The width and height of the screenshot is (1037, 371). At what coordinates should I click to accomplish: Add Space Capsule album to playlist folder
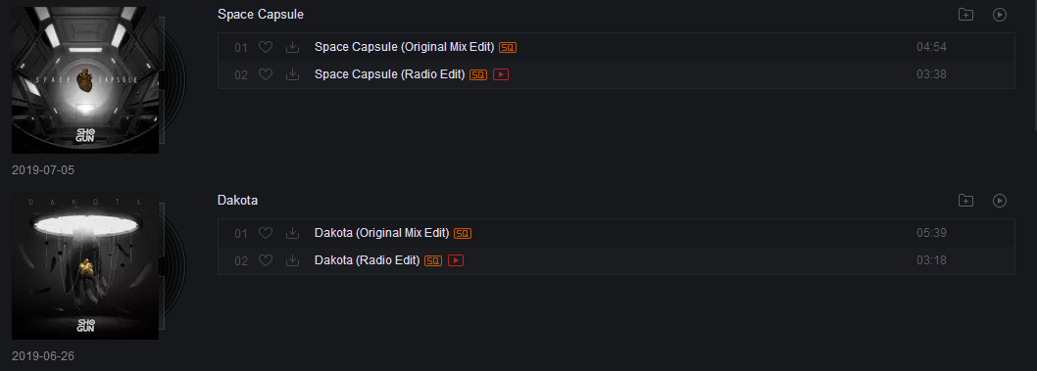965,15
